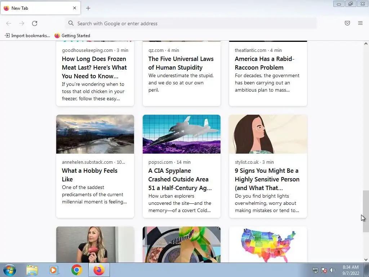Click the river landscape thumbnail
The image size is (369, 277).
tap(95, 134)
